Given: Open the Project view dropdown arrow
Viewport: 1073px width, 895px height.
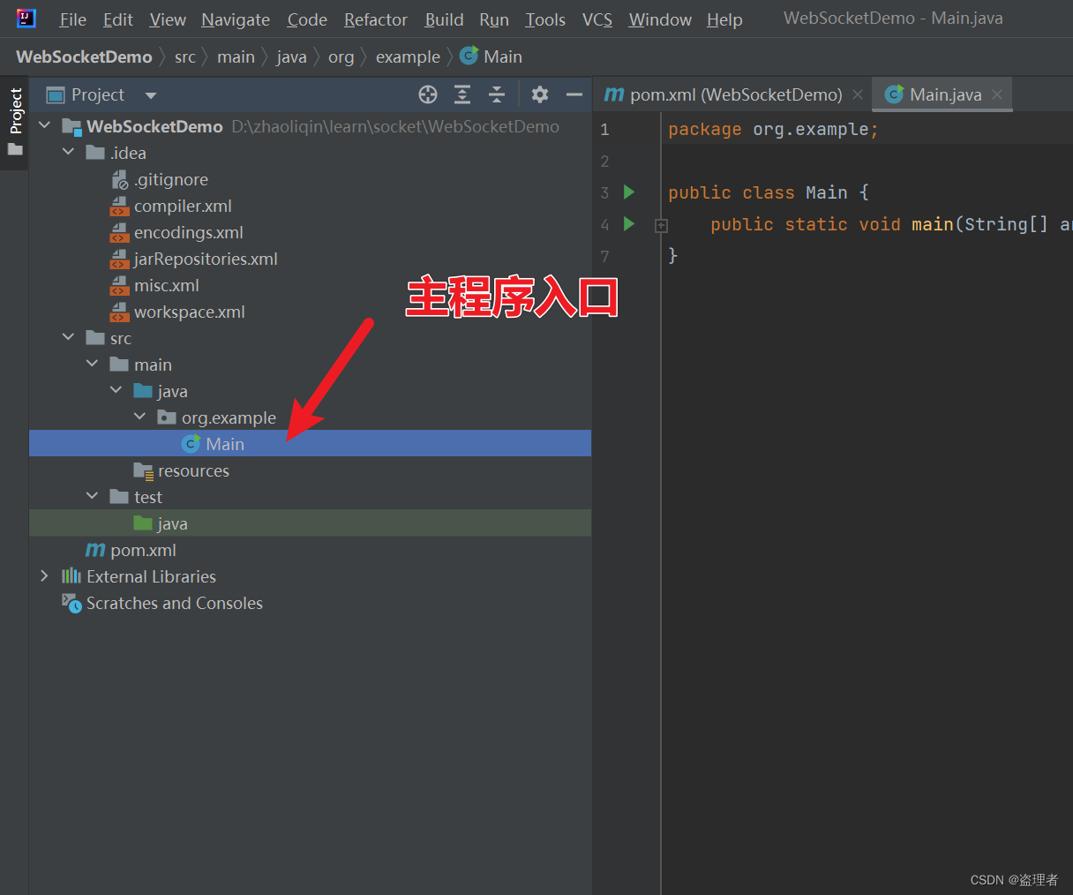Looking at the screenshot, I should click(x=151, y=95).
